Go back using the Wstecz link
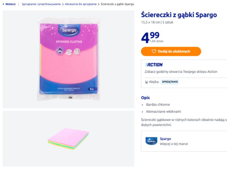 coord(10,4)
